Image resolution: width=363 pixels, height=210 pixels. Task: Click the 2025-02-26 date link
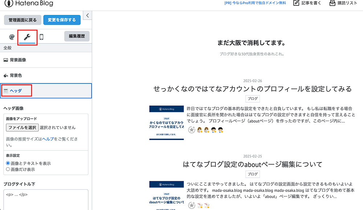click(253, 81)
